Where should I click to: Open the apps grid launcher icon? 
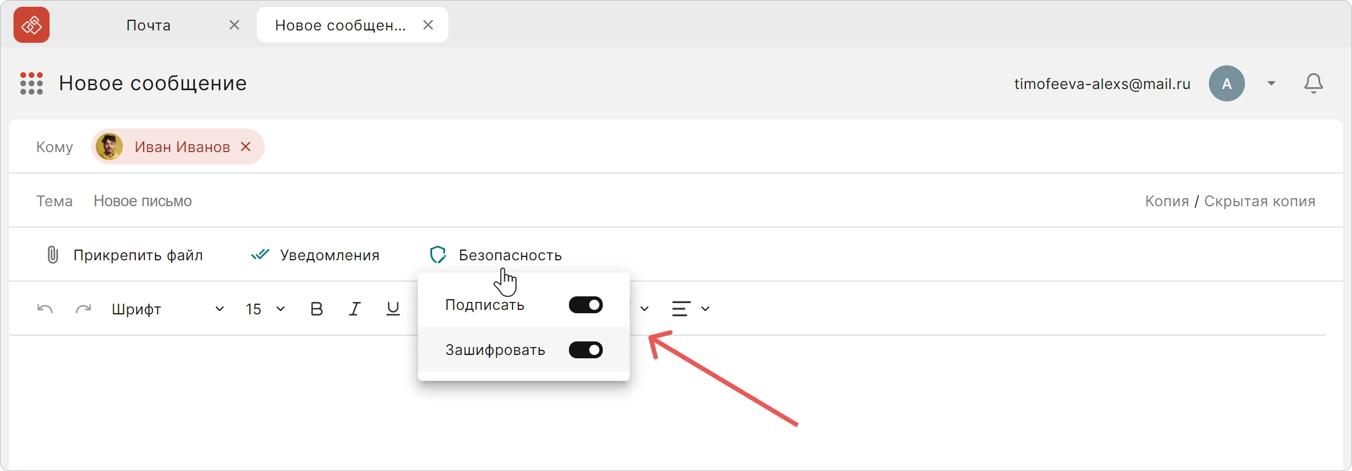[x=32, y=83]
